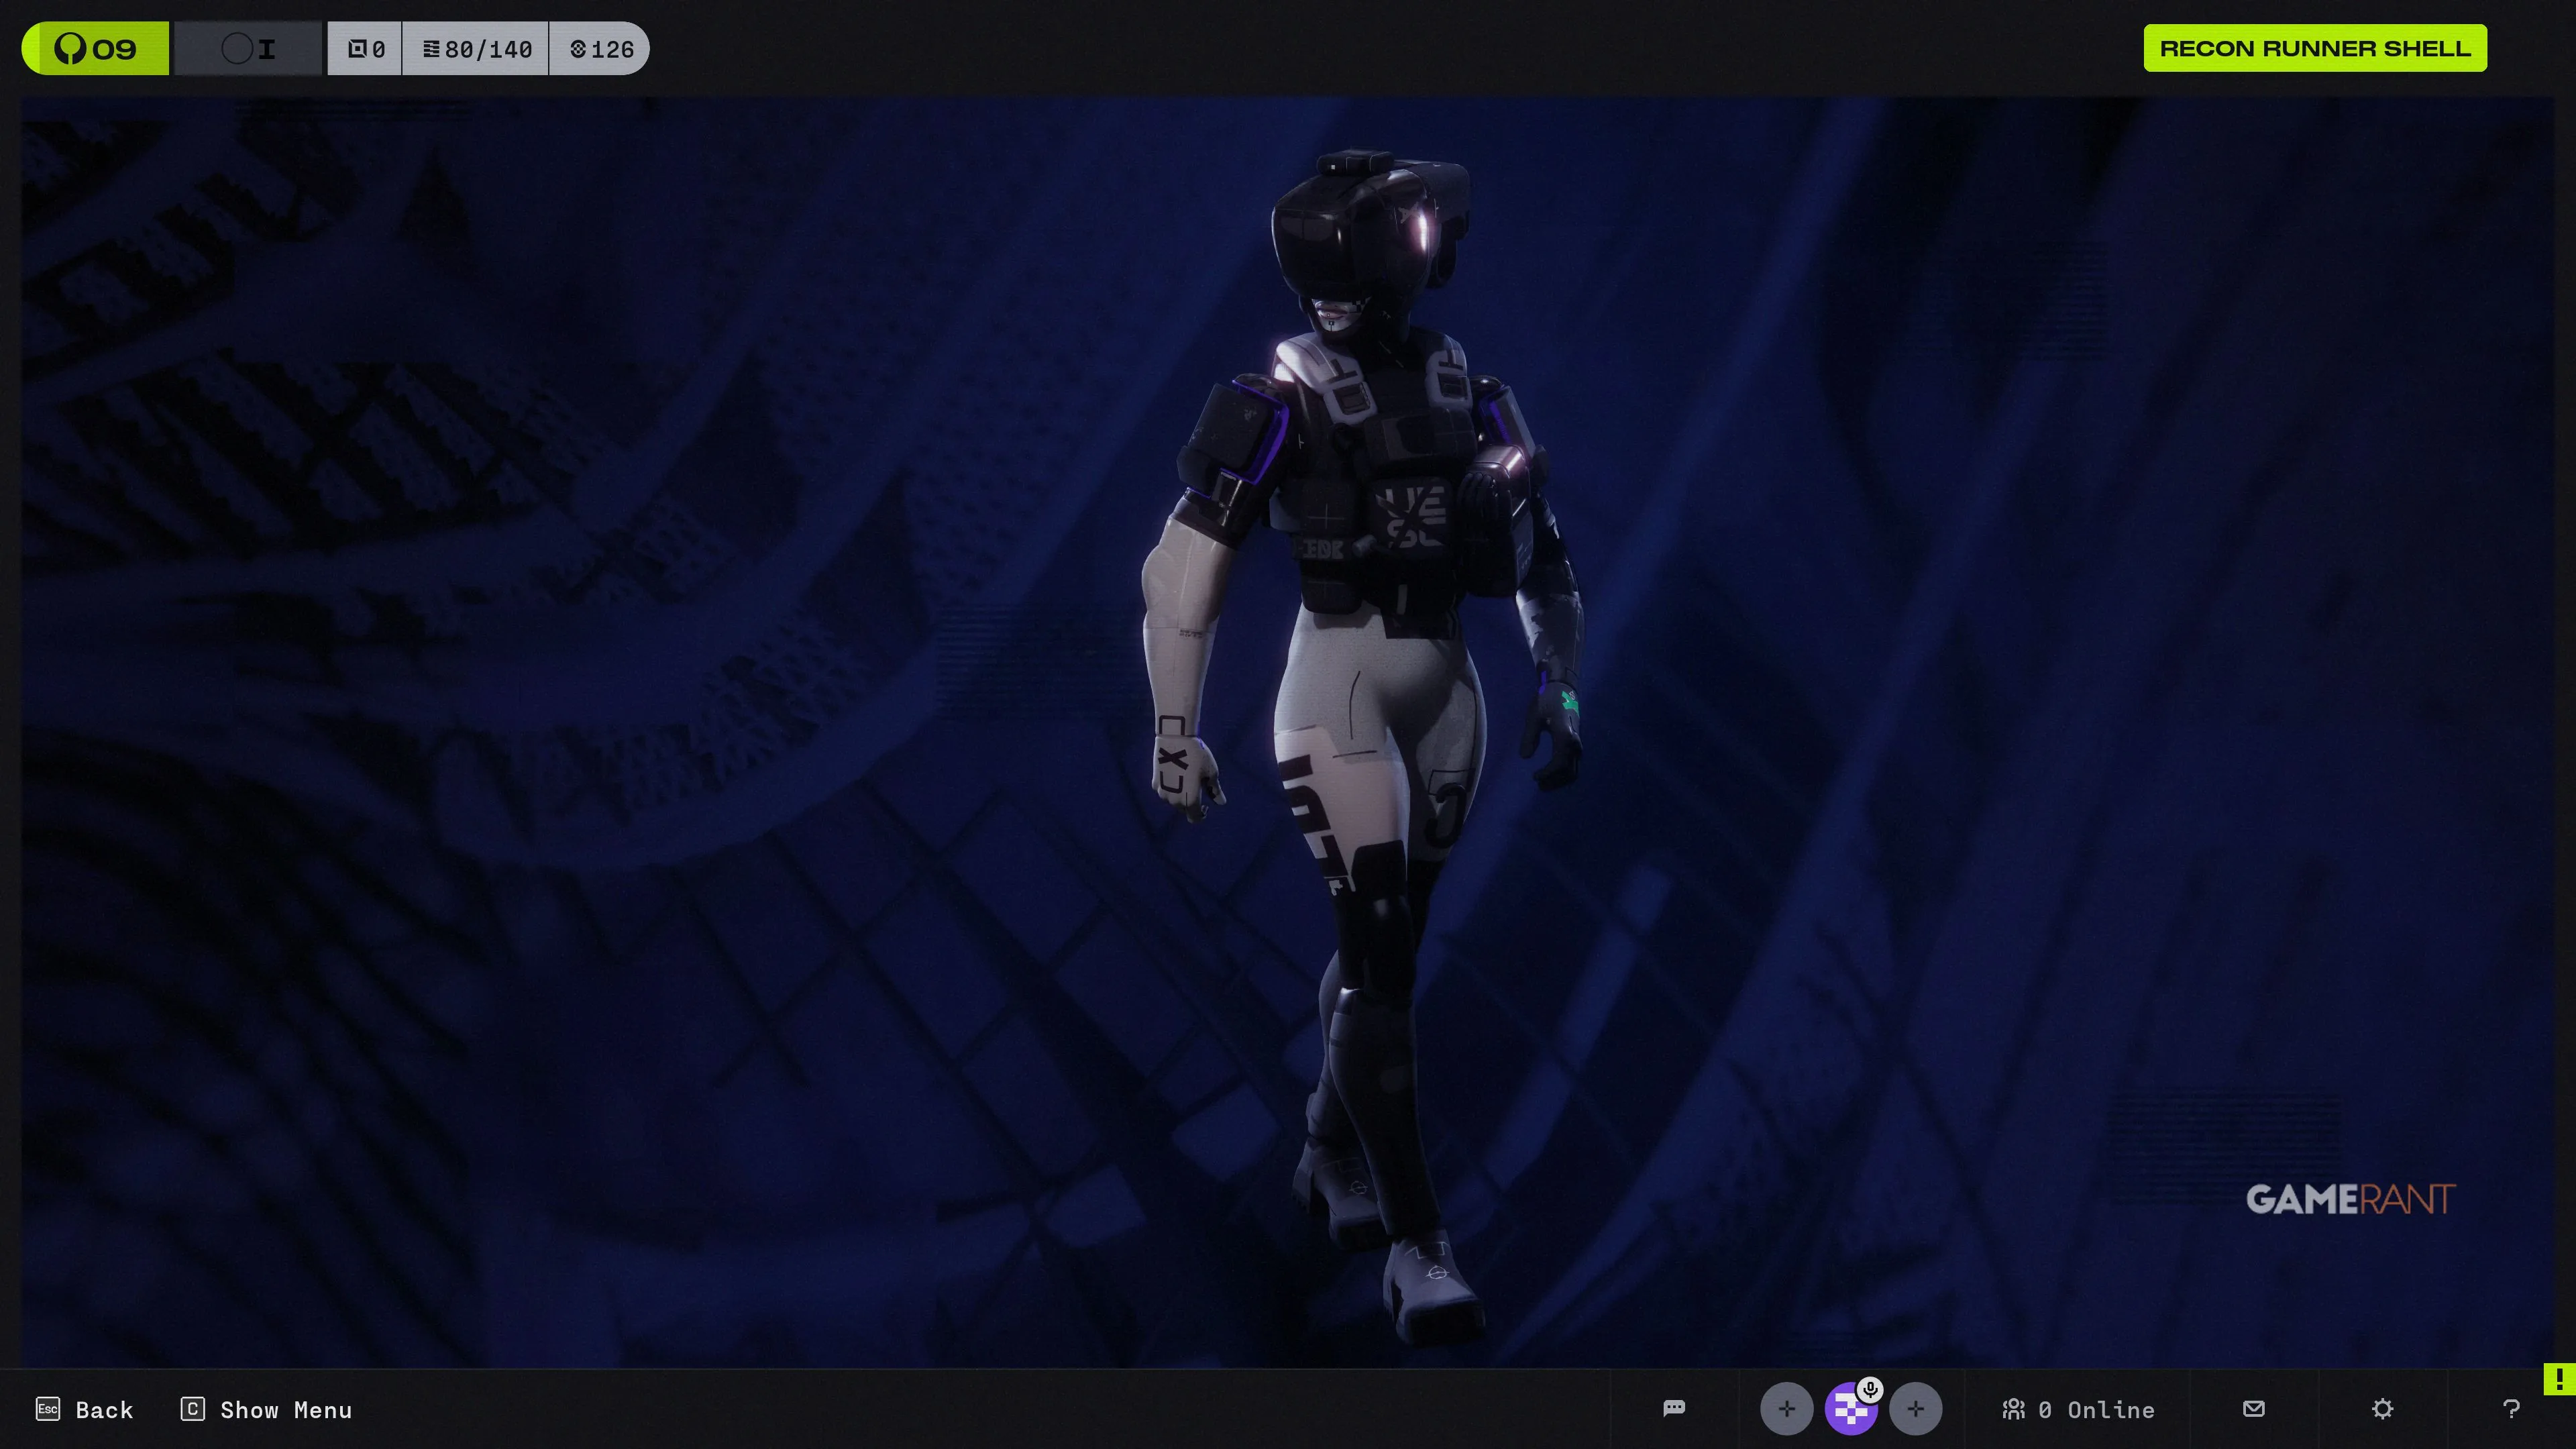Viewport: 2576px width, 1449px height.
Task: Click the 126 credits counter
Action: pyautogui.click(x=601, y=49)
